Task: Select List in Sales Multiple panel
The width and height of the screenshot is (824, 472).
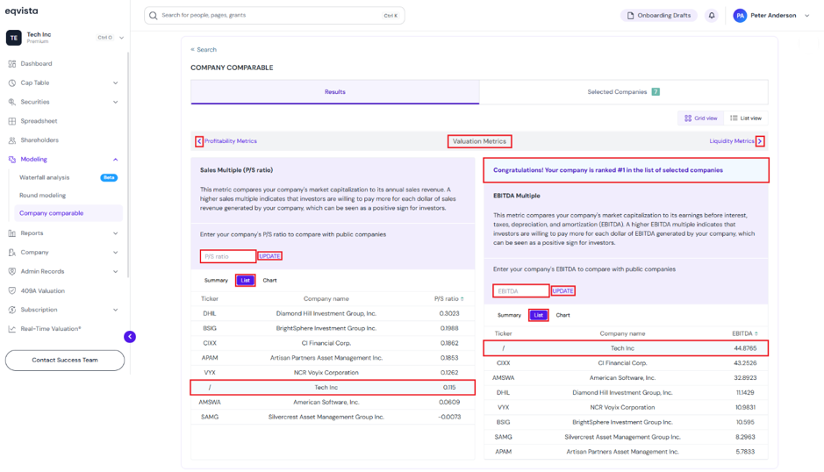Action: click(246, 281)
